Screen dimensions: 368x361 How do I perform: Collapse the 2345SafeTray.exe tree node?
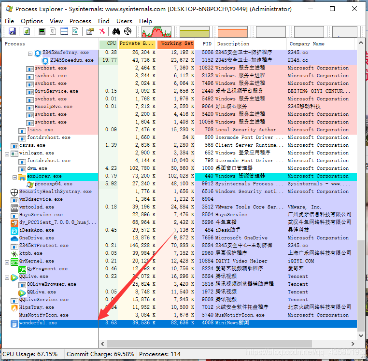[30, 54]
